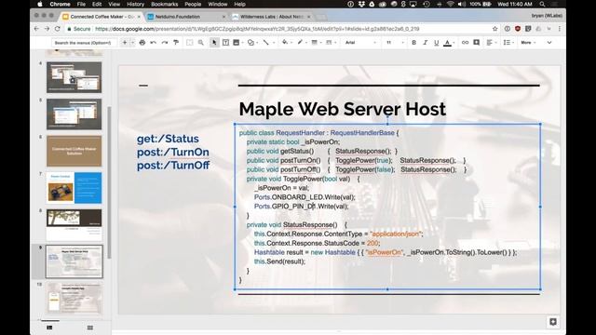Select slide 8 thumbnail

click(x=74, y=225)
